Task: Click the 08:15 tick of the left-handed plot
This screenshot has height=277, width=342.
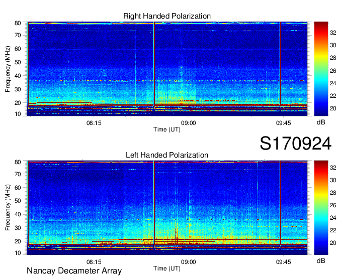Action: click(x=94, y=262)
